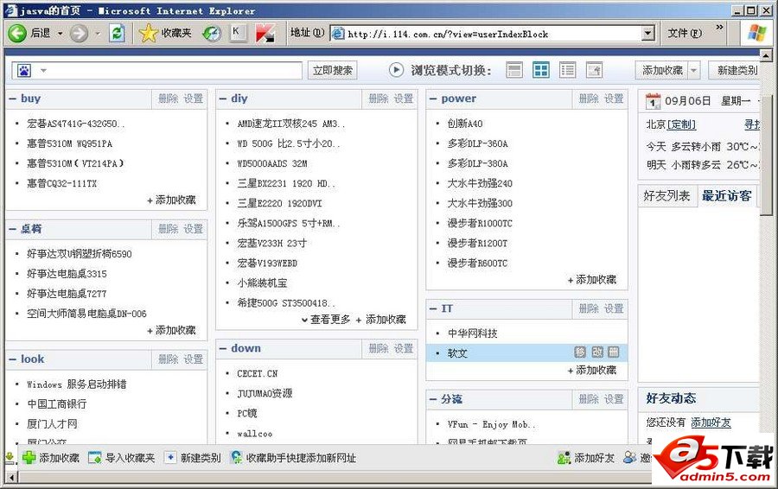
Task: Click the 添加好友 icon in bottom bar
Action: coord(564,458)
